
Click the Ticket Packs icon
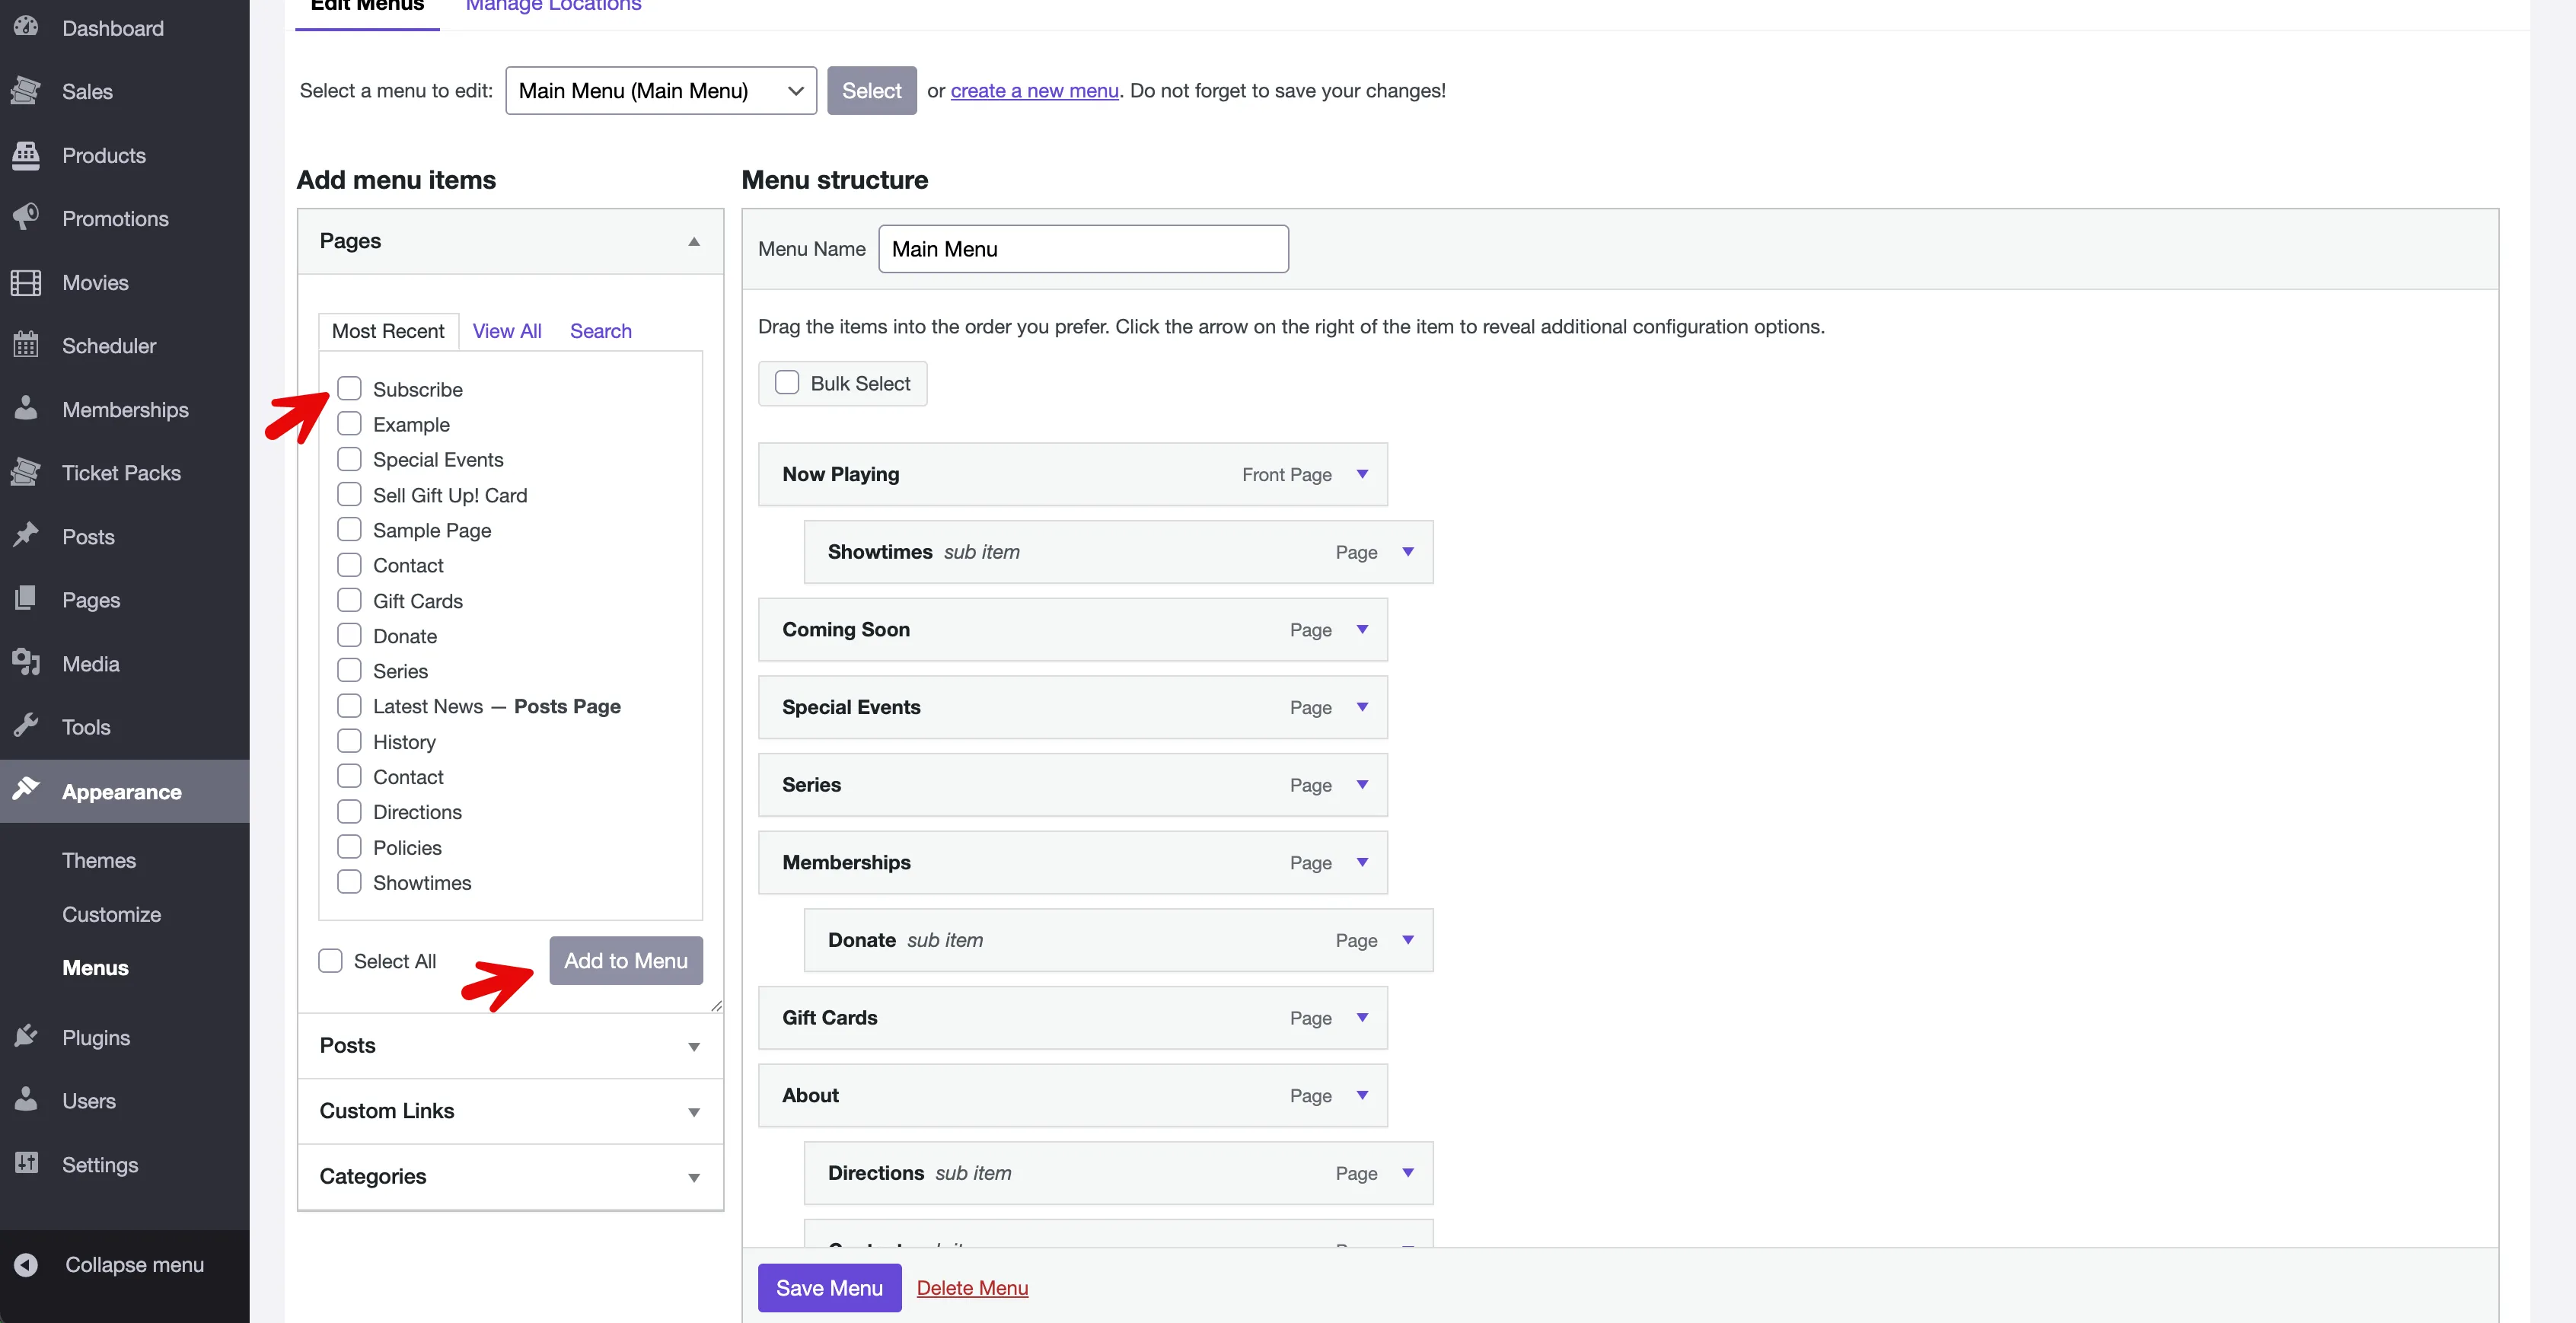pos(26,472)
